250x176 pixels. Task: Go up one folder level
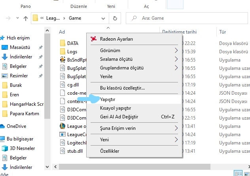(25, 18)
